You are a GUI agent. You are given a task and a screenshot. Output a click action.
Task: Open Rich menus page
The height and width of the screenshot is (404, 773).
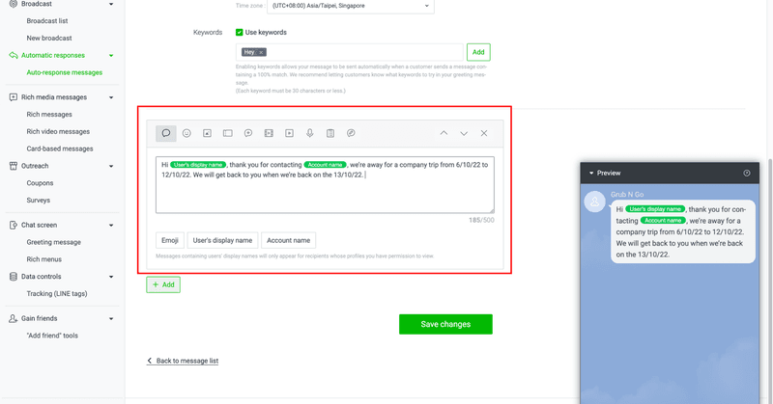click(x=44, y=259)
